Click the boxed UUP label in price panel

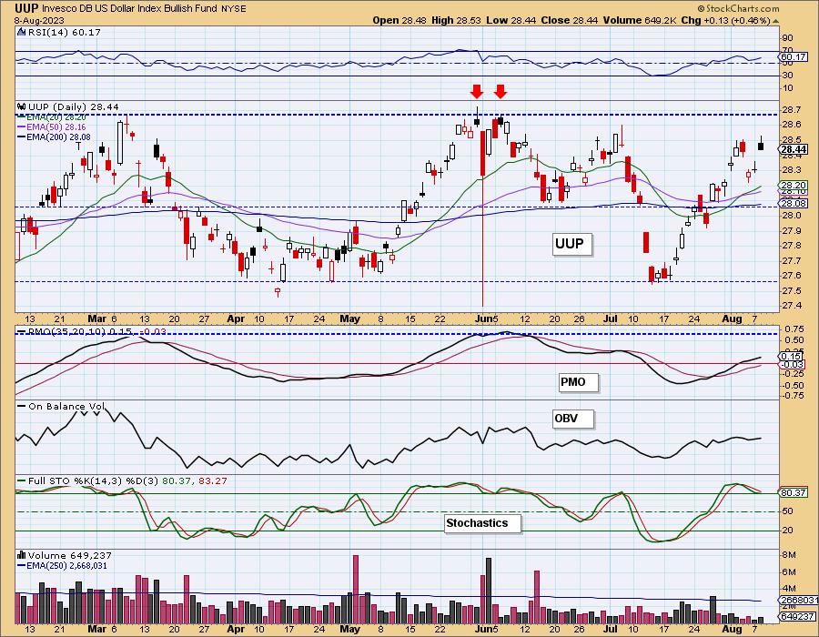(x=572, y=244)
